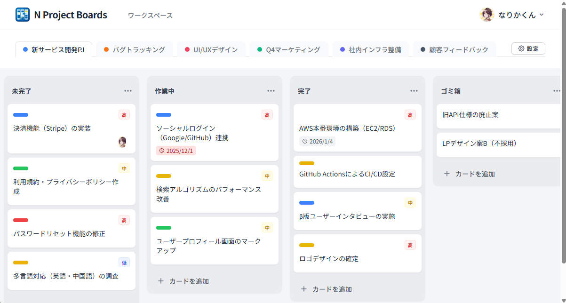Click the assignee avatar on the Stripe card
This screenshot has height=303, width=566.
coord(122,142)
